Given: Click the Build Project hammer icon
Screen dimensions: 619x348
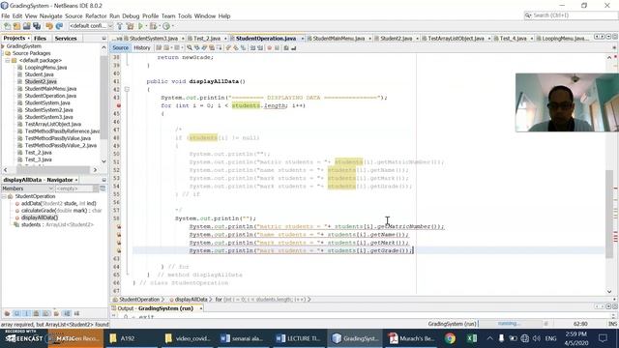Looking at the screenshot, I should click(x=120, y=26).
